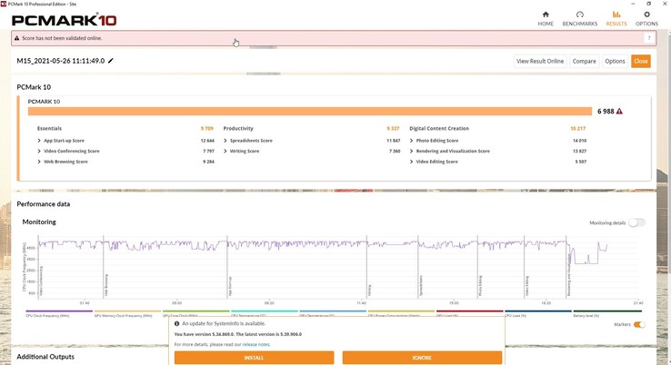Click the CPU Clock Frequency legend color

(56, 311)
